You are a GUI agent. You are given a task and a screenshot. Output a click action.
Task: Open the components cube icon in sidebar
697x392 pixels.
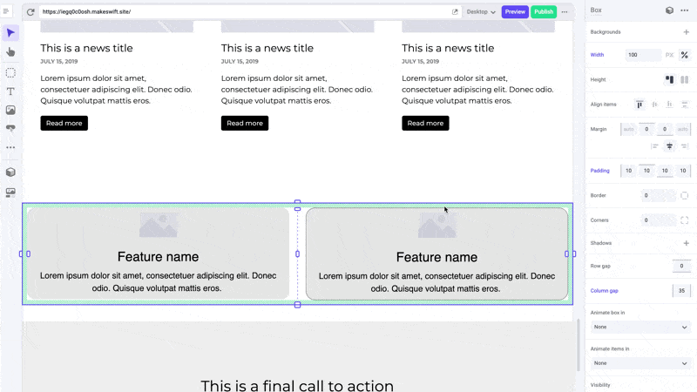10,172
